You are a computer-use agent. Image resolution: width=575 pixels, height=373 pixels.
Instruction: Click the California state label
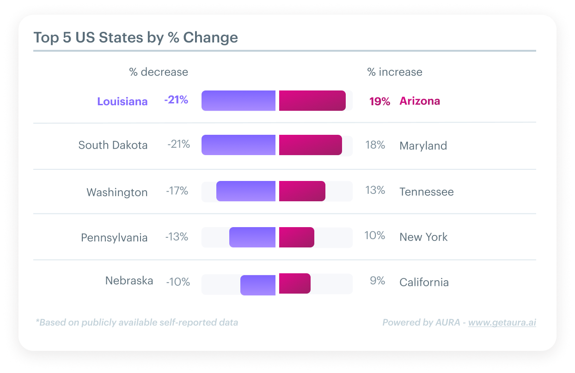[x=424, y=282]
